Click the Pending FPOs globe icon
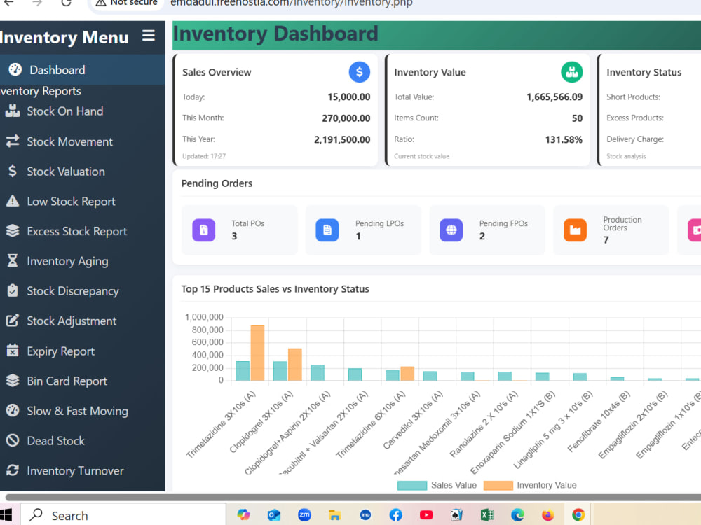Image resolution: width=701 pixels, height=525 pixels. (x=451, y=230)
